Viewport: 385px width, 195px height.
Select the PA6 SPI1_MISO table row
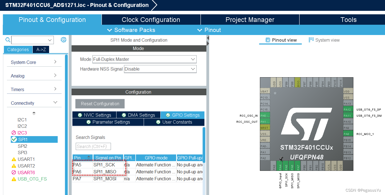click(x=138, y=172)
